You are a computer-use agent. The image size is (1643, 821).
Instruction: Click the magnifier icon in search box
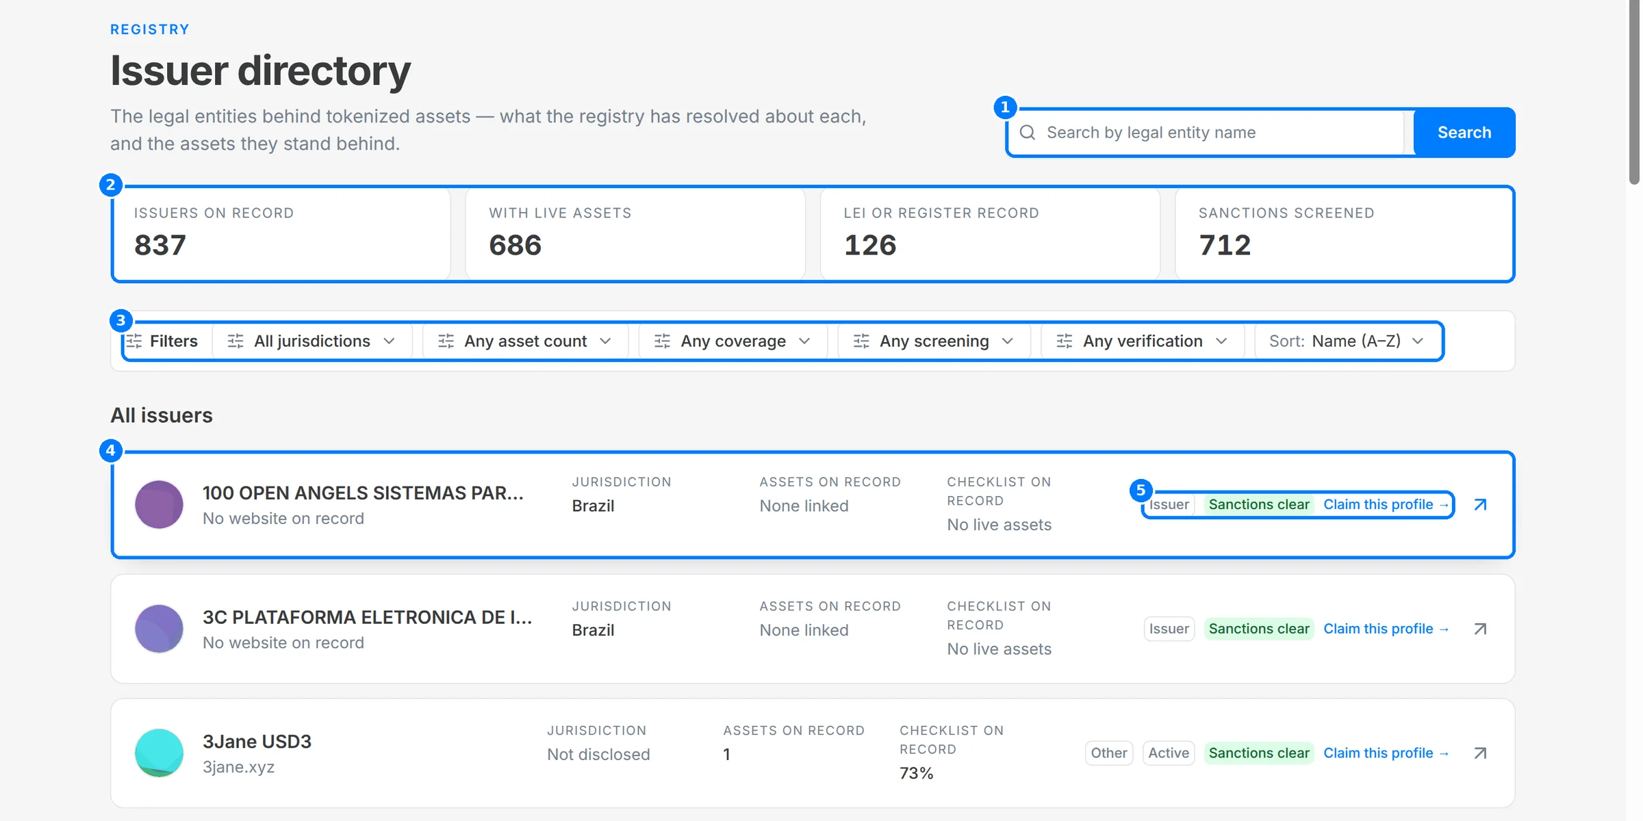[x=1028, y=133]
